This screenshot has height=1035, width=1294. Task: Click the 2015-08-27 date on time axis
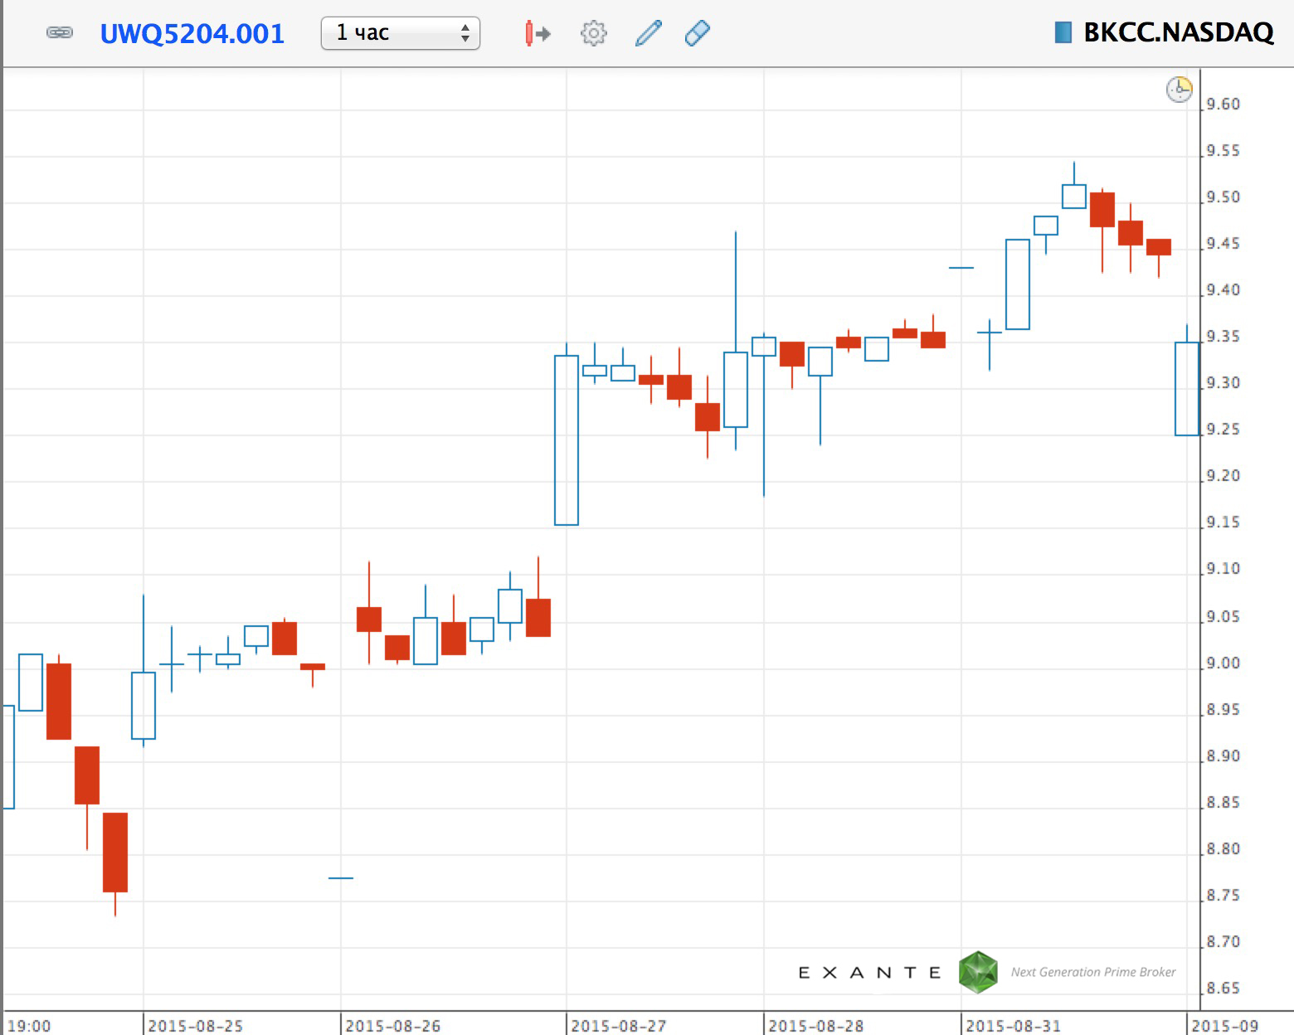pyautogui.click(x=618, y=1026)
